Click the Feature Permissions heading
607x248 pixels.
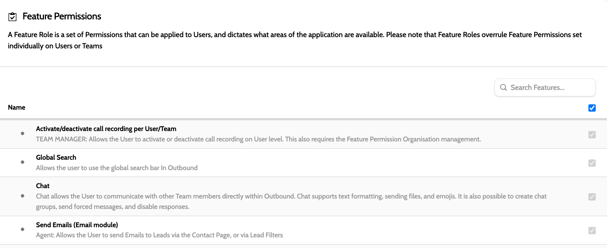tap(62, 16)
